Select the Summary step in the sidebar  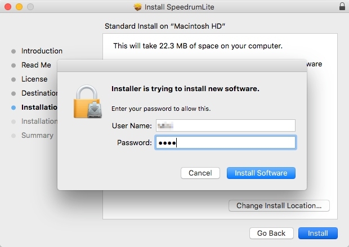click(37, 136)
